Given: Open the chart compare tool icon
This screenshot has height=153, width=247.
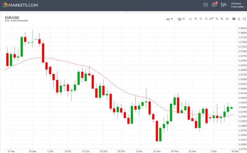Looking at the screenshot, I should pyautogui.click(x=227, y=19).
